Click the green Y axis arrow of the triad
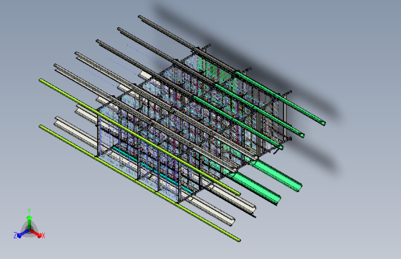 (29, 222)
